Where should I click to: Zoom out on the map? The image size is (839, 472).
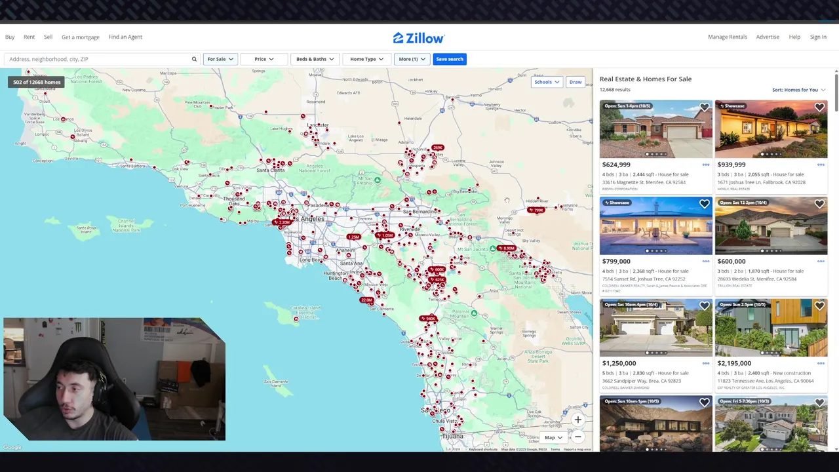point(577,437)
